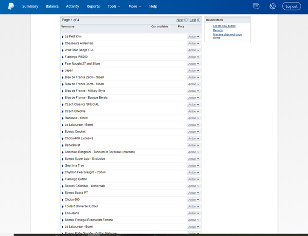Screen dimensions: 308x236
Task: Click item name Bleu de France - Basque Berets
Action: point(86,98)
